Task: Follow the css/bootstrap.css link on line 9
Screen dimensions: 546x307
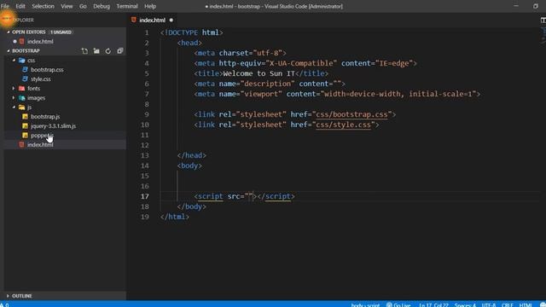Action: point(351,114)
